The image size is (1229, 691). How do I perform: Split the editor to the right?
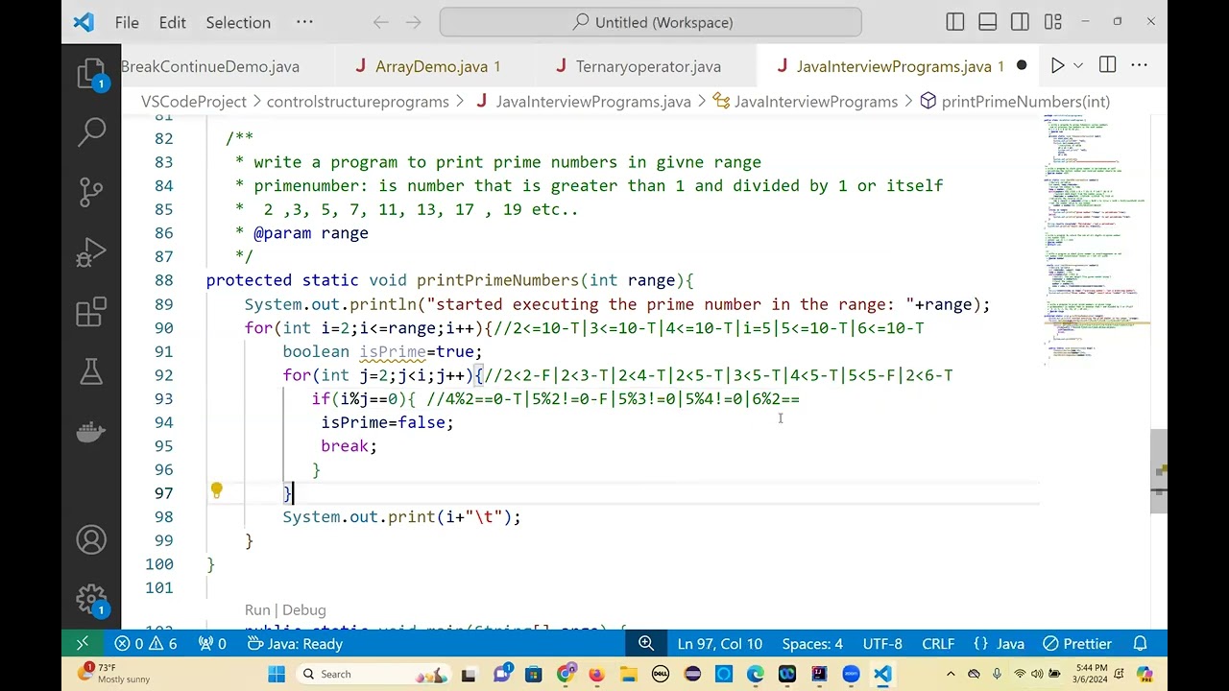[1107, 66]
